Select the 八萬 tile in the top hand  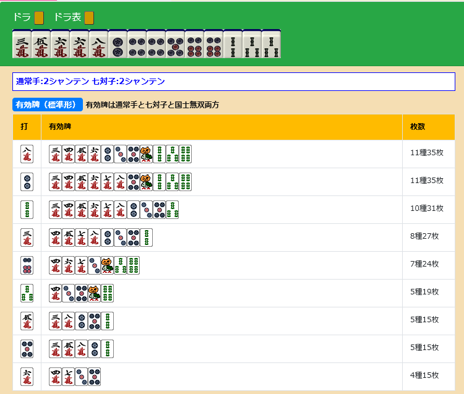[98, 45]
